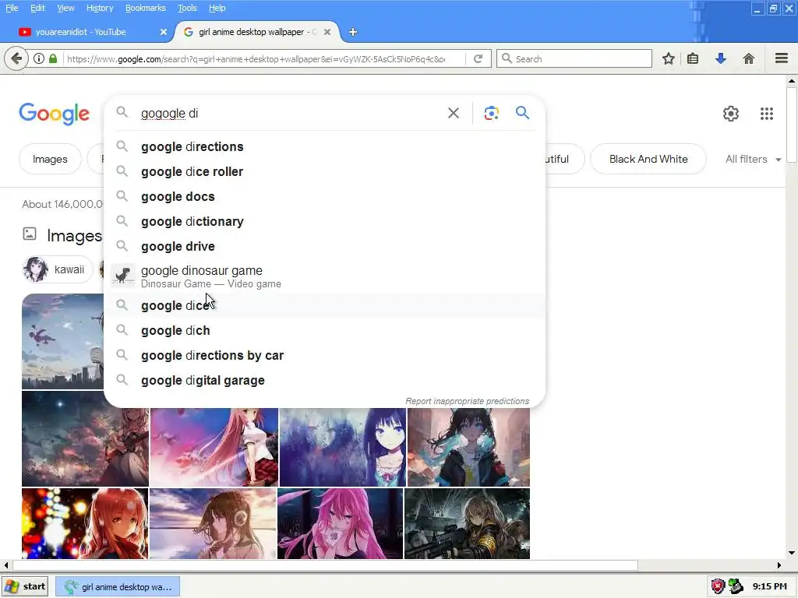The width and height of the screenshot is (798, 598).
Task: Go back with the browser back arrow
Action: coord(16,58)
